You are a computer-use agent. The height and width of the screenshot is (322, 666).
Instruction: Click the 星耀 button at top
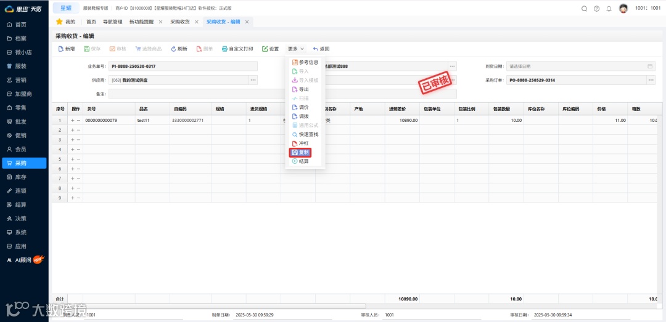click(x=66, y=8)
